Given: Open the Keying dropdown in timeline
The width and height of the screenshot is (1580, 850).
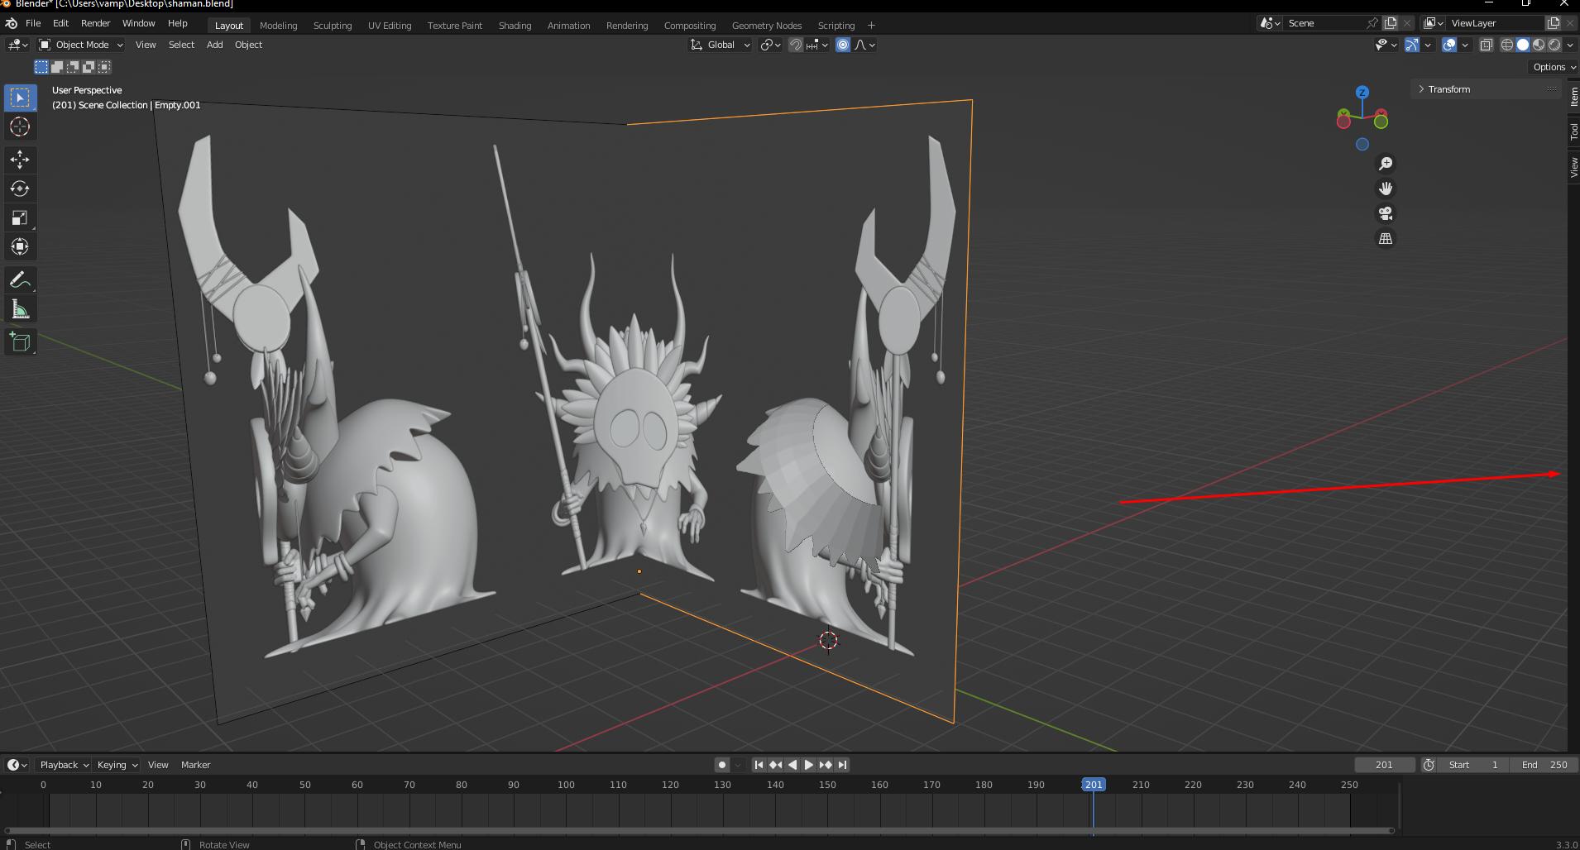Looking at the screenshot, I should [117, 765].
